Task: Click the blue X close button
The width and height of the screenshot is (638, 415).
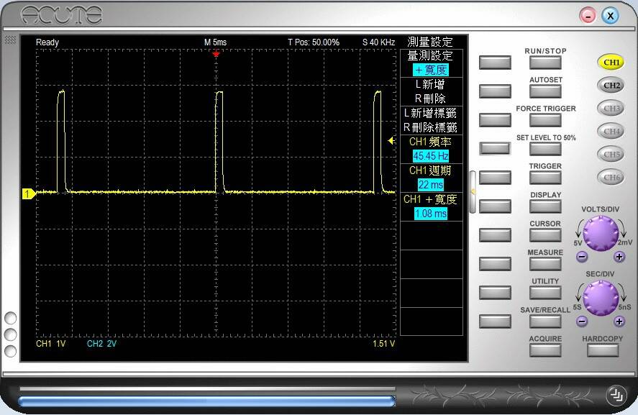Action: (610, 16)
